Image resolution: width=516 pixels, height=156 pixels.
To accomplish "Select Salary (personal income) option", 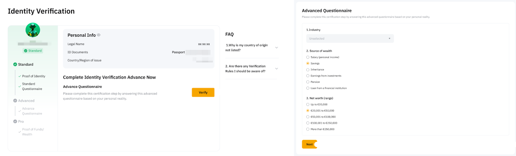I will tap(308, 57).
